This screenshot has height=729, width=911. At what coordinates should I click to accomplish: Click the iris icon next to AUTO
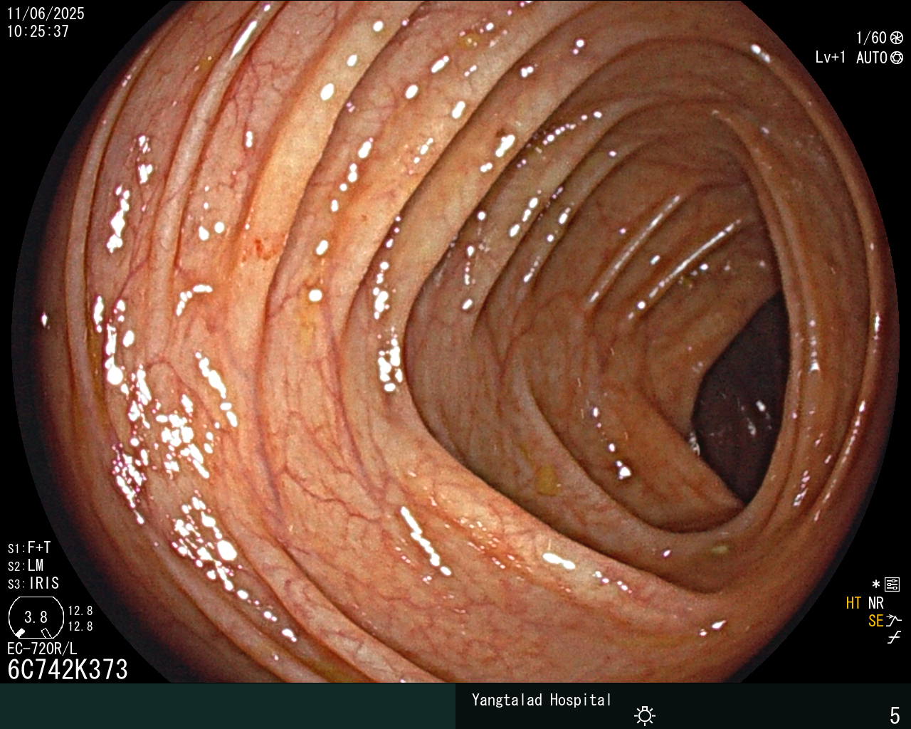click(x=897, y=58)
